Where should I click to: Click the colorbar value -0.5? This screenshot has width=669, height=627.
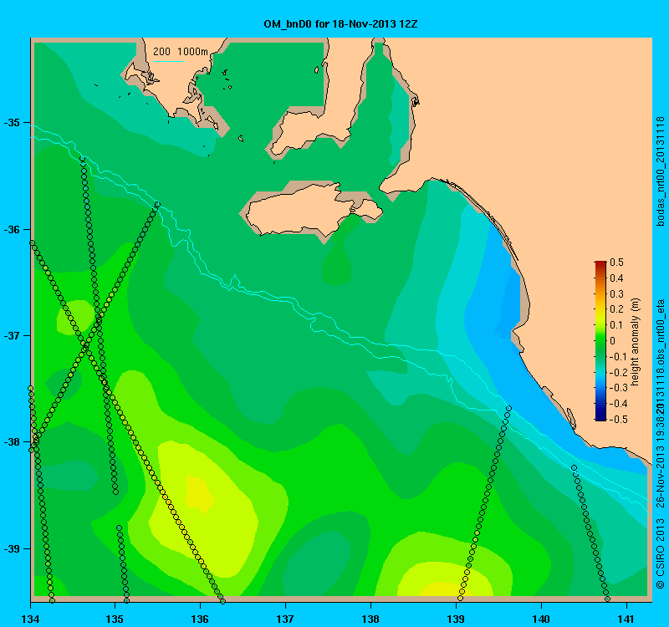[x=617, y=420]
